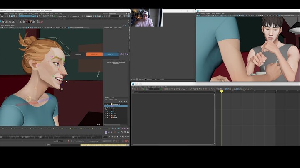Mute audio speaker icon near auto key
The height and width of the screenshot is (168, 300).
click(x=123, y=141)
